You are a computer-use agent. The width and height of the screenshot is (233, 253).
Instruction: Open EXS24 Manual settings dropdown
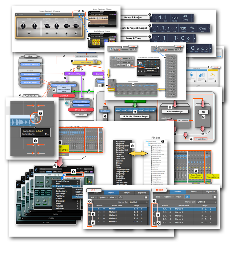coord(51,169)
